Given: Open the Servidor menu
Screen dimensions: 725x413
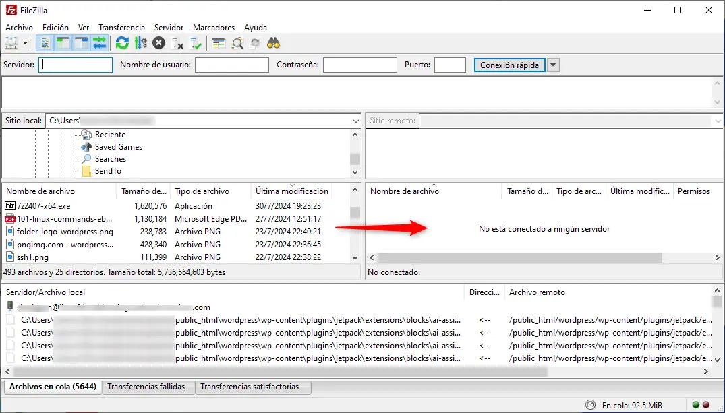Looking at the screenshot, I should click(x=169, y=28).
